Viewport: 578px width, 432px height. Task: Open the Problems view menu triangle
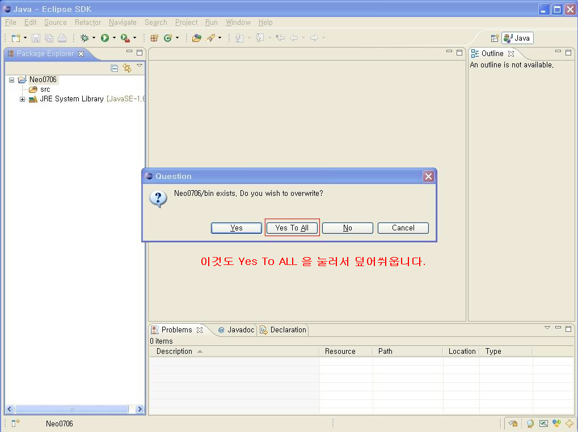tap(547, 327)
